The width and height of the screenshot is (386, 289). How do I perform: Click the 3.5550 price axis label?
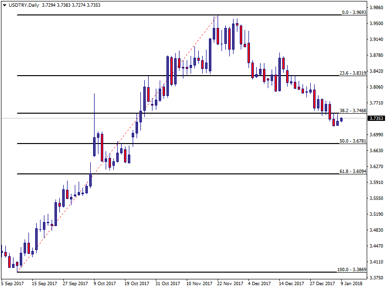click(376, 198)
